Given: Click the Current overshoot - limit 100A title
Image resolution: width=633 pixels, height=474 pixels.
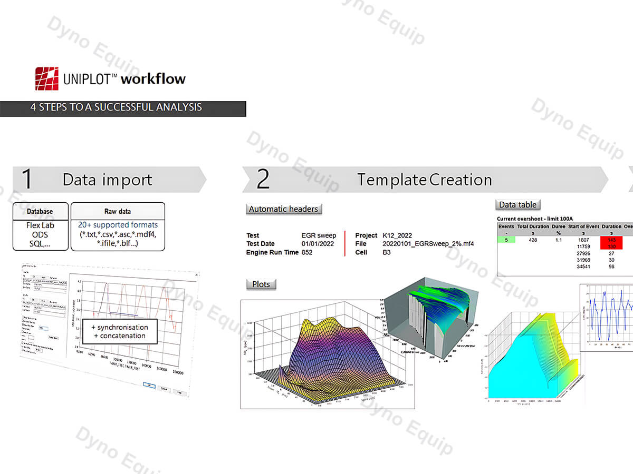Looking at the screenshot, I should click(535, 218).
